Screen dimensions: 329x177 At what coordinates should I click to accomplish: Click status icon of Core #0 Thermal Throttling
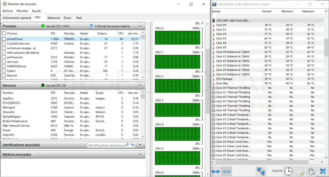tap(214, 88)
